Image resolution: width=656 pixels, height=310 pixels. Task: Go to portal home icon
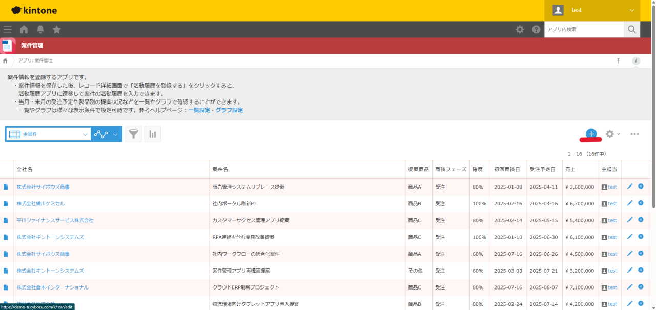pos(24,30)
